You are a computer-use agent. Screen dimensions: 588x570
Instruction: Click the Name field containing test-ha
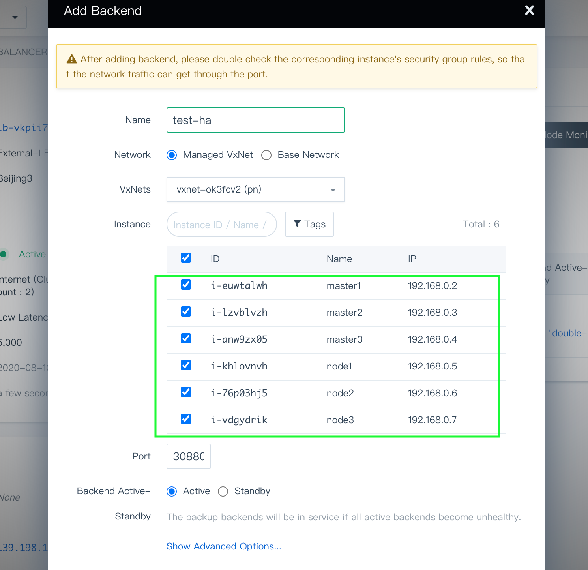click(x=255, y=120)
